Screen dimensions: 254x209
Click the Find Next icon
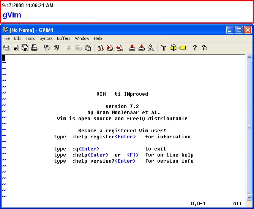[110, 48]
